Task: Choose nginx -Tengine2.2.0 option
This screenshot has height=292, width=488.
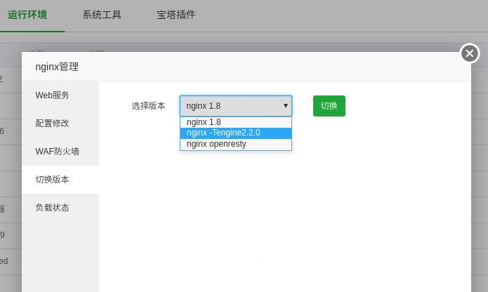Action: click(x=236, y=133)
